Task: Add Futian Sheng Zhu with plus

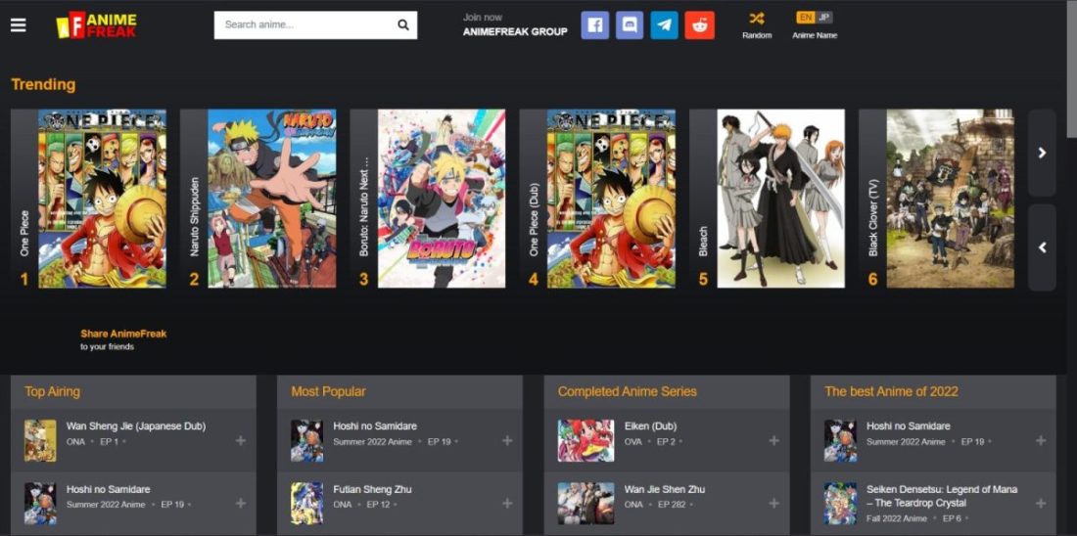Action: point(507,504)
